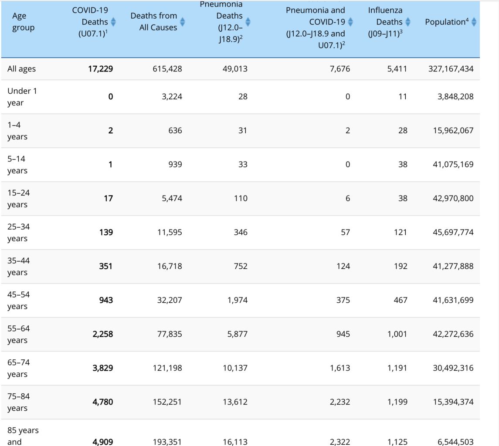Click the sort arrows beside Population header
Viewport: 499px width, 446px height.
coord(474,22)
